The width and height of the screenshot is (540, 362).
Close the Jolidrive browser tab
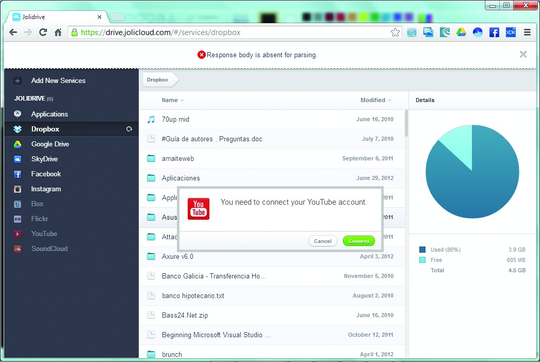coord(99,17)
